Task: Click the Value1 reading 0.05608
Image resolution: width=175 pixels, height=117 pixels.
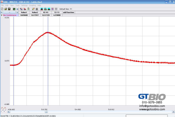Action: click(24, 15)
